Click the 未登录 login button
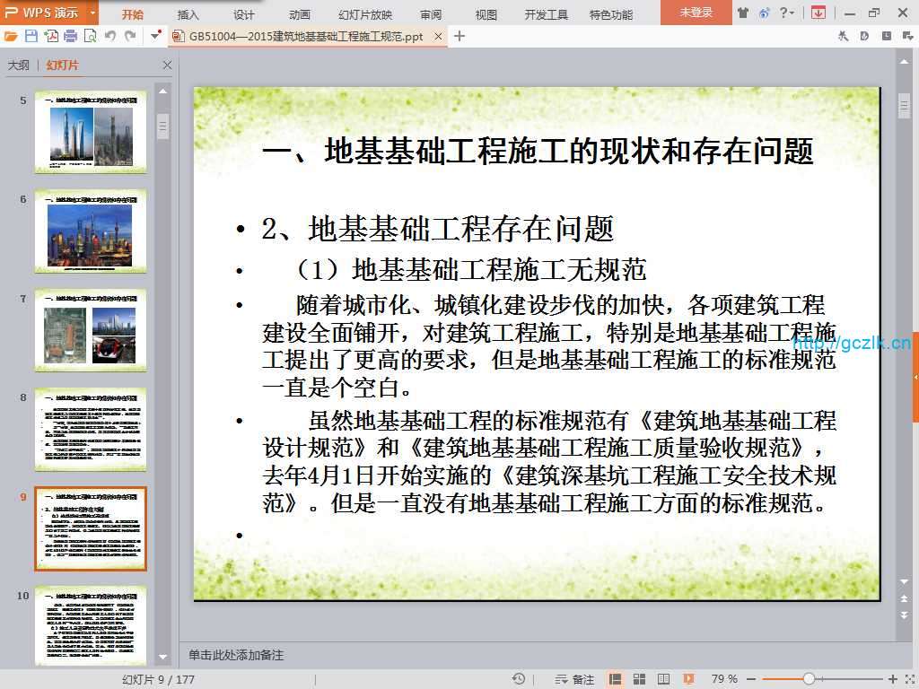The width and height of the screenshot is (919, 689). 696,13
